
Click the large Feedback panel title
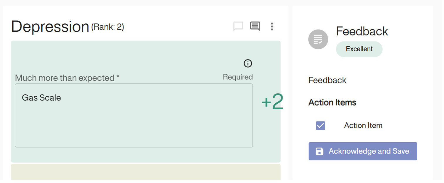tap(362, 31)
